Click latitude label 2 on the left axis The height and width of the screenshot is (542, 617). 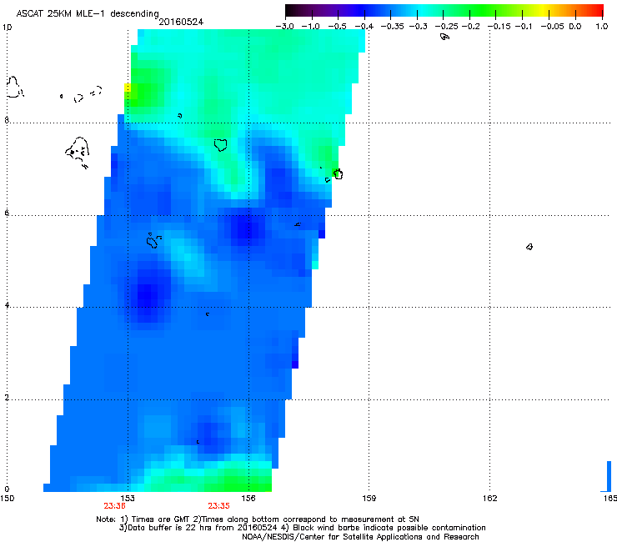tap(7, 398)
